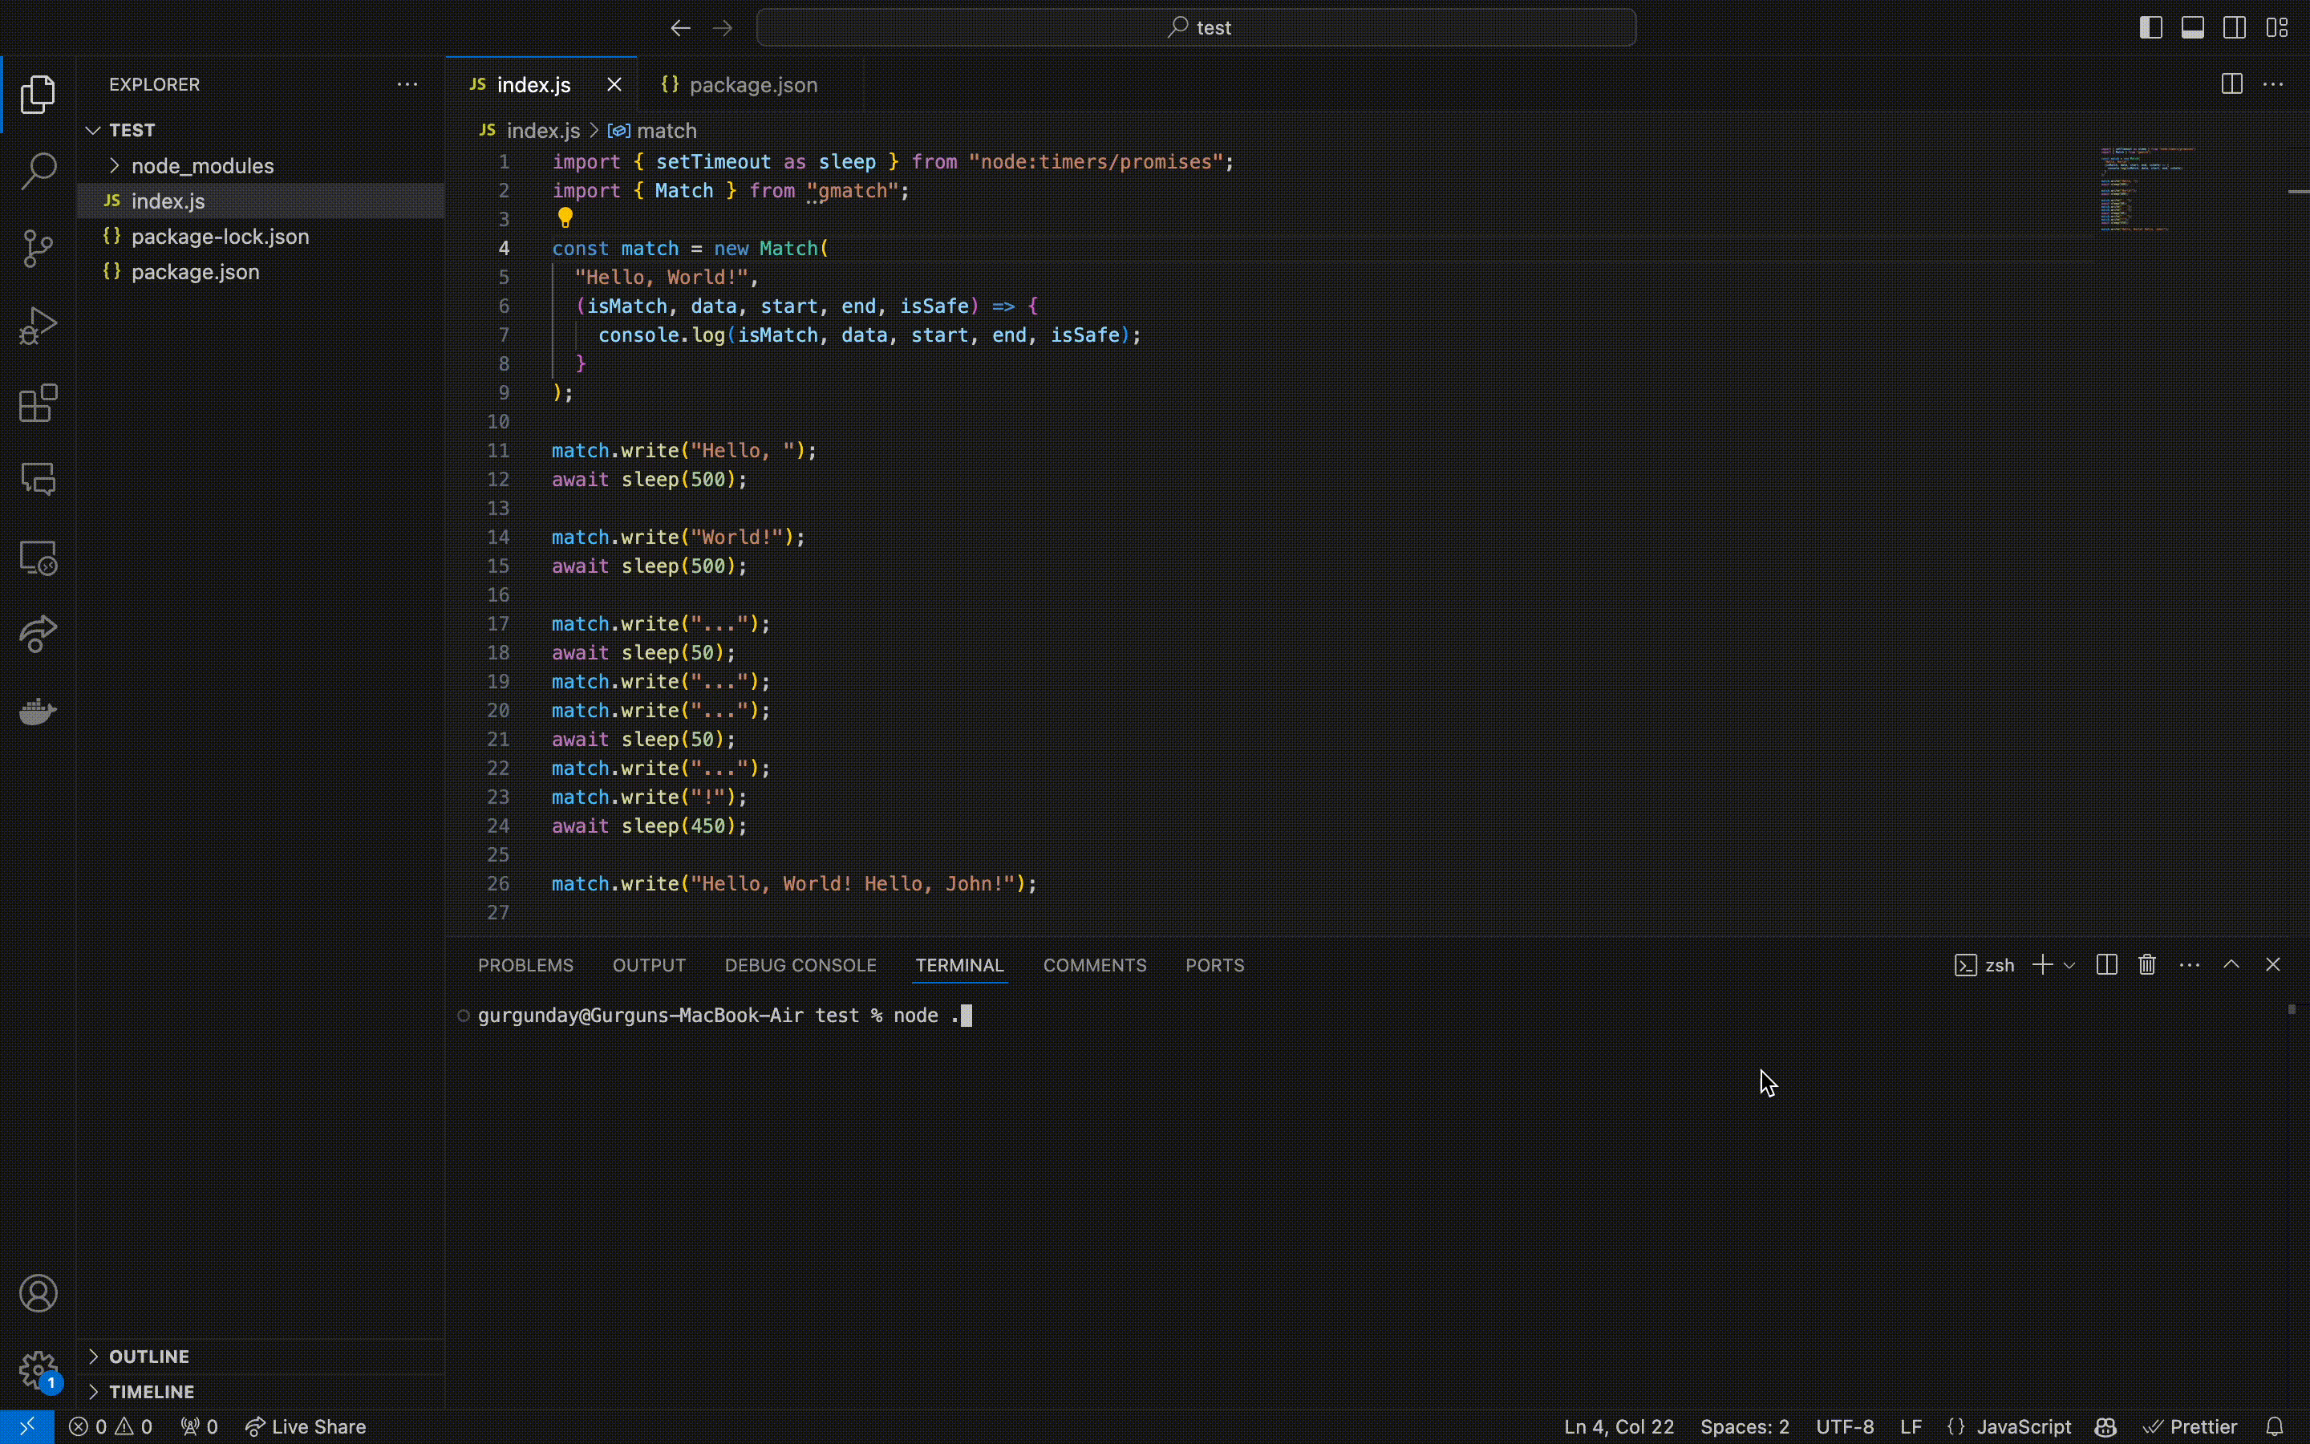Viewport: 2310px width, 1444px height.
Task: Click the lightbulb code action icon
Action: click(565, 217)
